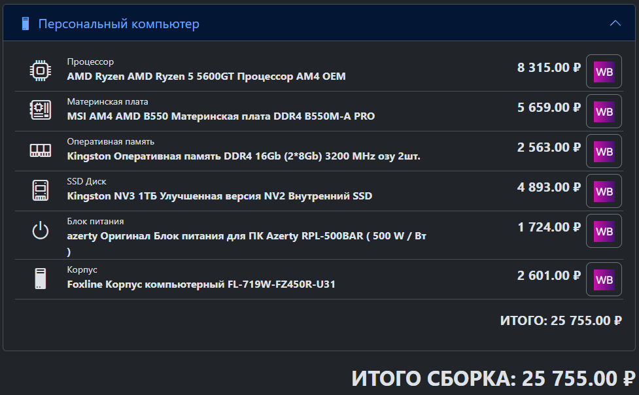Click Foxline FL-719W-FZ450R-U31 case name
This screenshot has width=639, height=395.
tap(201, 284)
